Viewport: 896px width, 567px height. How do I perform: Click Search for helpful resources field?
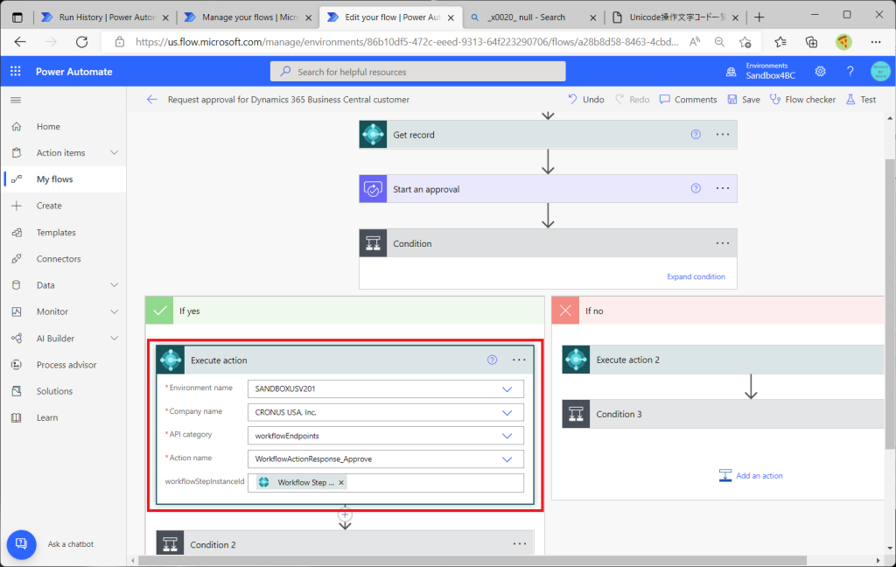click(x=417, y=72)
